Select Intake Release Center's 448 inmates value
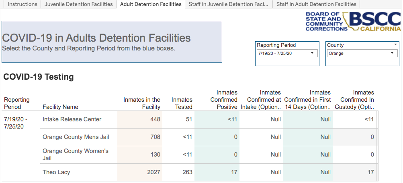The width and height of the screenshot is (403, 183). coord(155,119)
